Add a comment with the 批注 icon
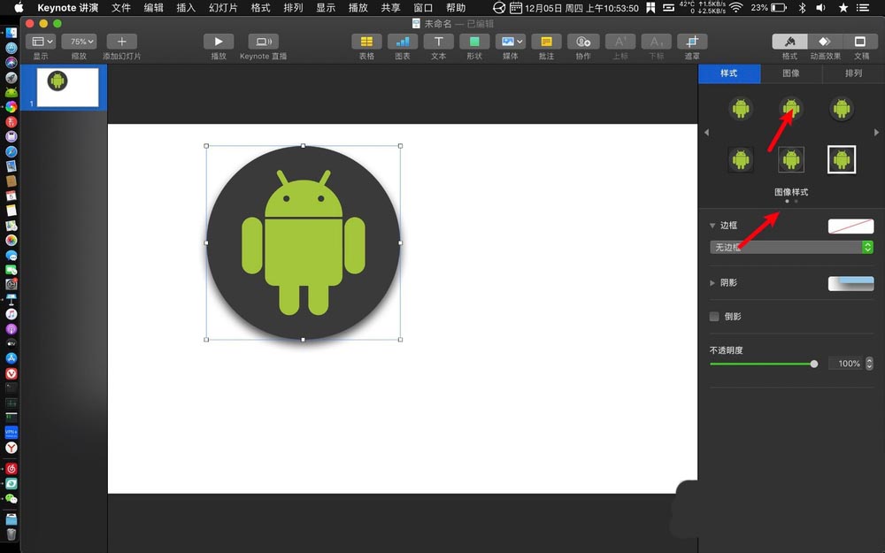 (546, 42)
